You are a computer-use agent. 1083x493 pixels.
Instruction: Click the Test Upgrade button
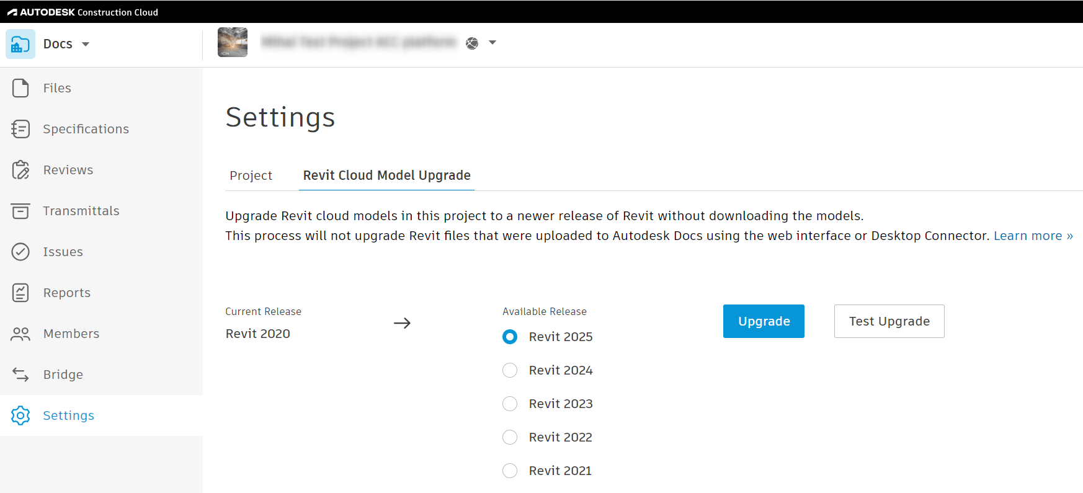[x=889, y=321]
